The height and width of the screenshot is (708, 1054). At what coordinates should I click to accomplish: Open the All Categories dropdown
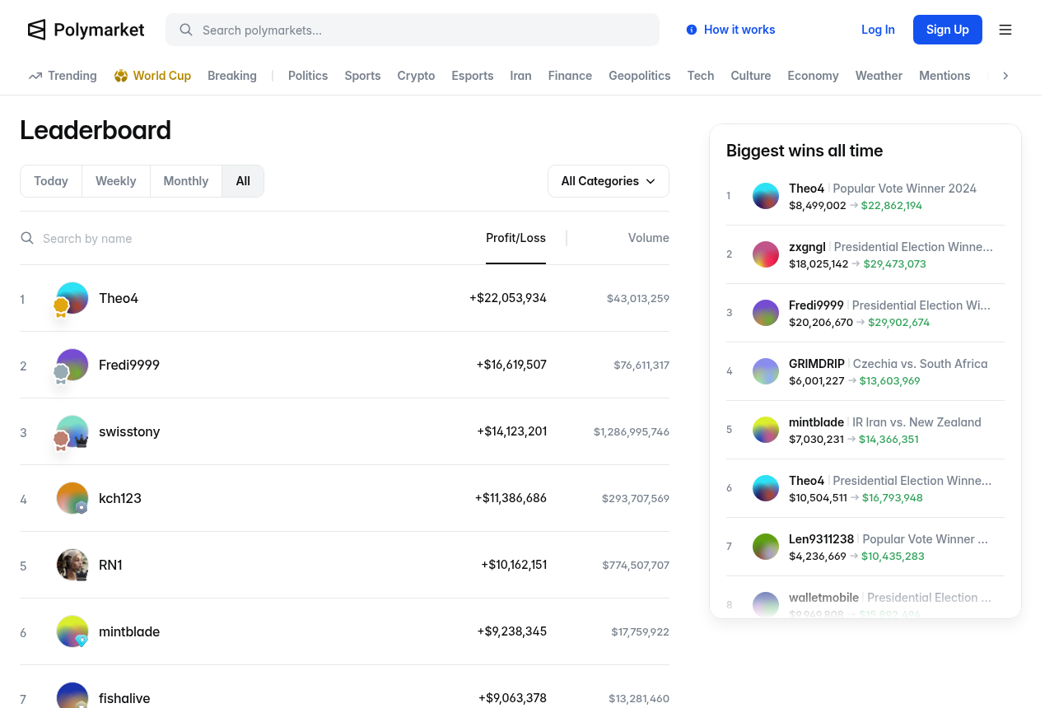pyautogui.click(x=609, y=181)
